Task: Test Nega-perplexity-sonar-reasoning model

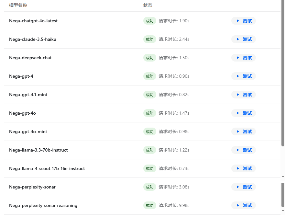Action: 243,205
